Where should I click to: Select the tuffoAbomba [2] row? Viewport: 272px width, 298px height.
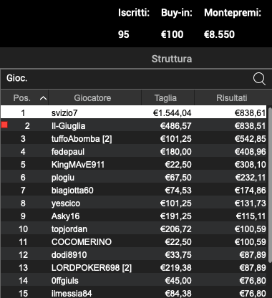[134, 139]
